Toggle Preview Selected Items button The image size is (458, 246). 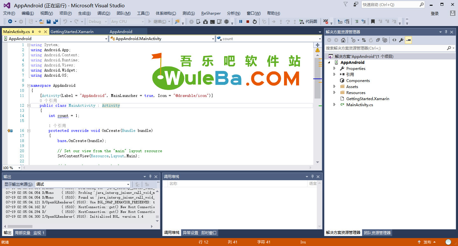(x=408, y=40)
